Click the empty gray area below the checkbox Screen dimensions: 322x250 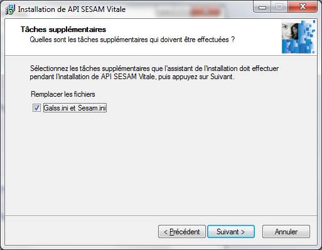pos(161,163)
